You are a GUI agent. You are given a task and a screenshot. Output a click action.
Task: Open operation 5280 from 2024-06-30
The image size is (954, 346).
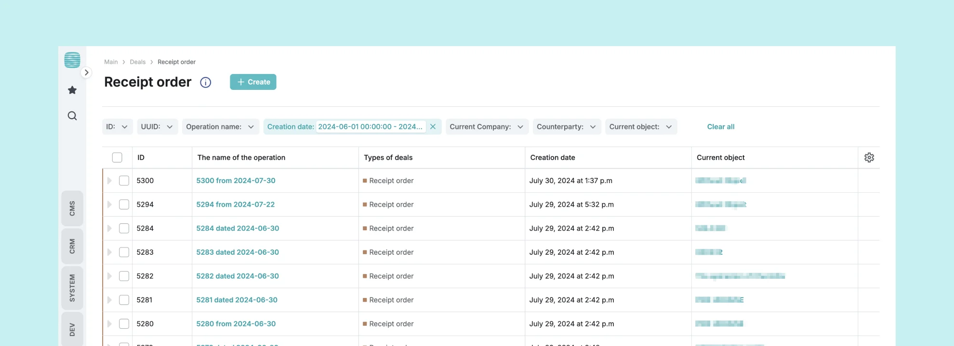[236, 324]
